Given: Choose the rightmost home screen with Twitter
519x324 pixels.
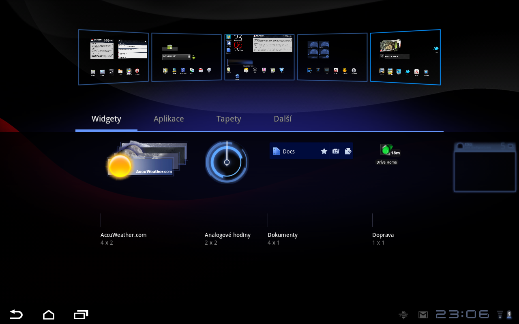Looking at the screenshot, I should click(x=405, y=57).
